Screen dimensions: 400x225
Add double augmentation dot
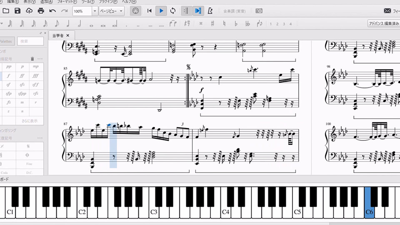click(138, 25)
